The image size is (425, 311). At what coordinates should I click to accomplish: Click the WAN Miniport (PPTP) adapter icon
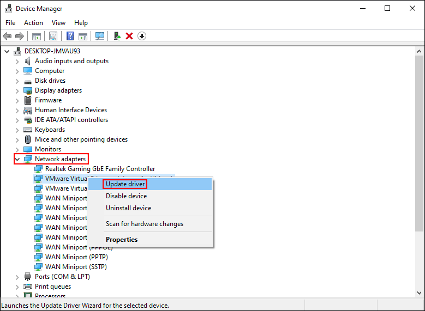click(x=38, y=258)
